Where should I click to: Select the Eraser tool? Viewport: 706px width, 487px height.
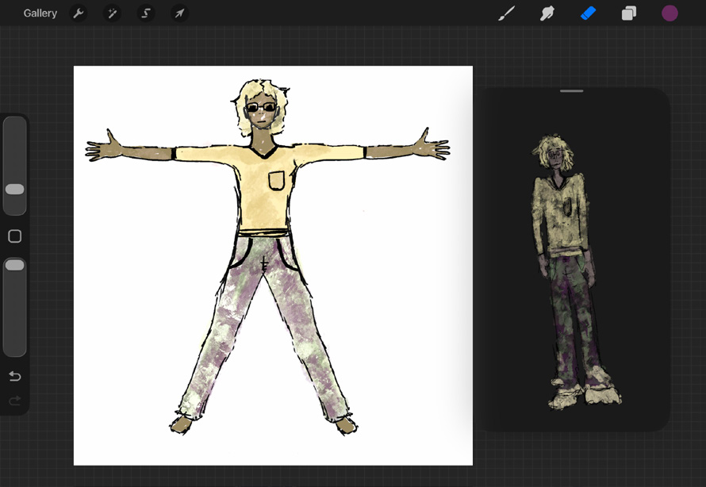588,13
